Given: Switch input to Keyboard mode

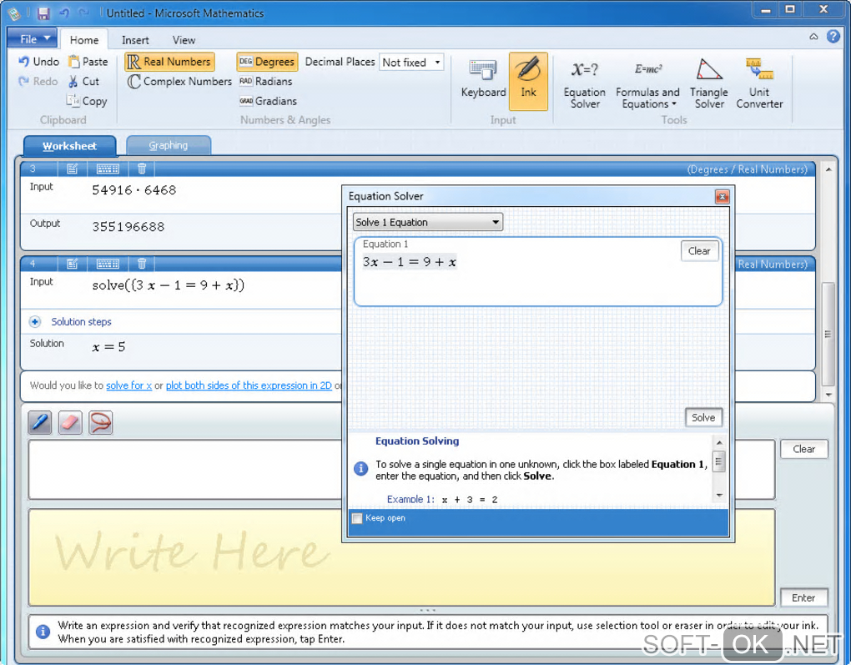Looking at the screenshot, I should tap(483, 80).
